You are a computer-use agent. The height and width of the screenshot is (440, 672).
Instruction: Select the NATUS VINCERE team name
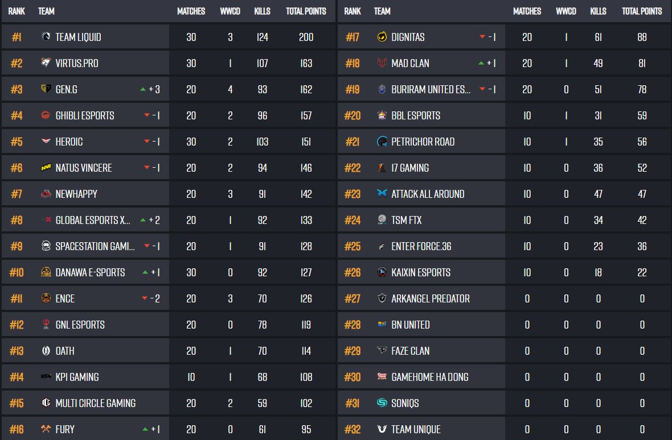pos(84,168)
